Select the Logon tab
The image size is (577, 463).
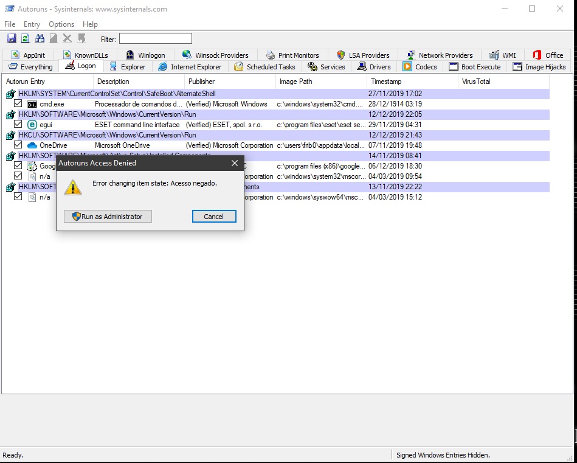81,66
